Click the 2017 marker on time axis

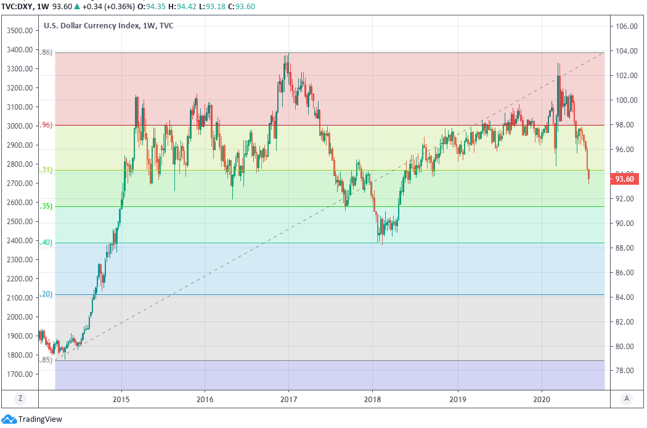[x=289, y=398]
